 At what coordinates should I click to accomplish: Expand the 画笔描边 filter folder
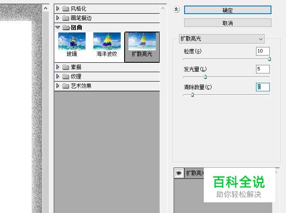click(58, 18)
